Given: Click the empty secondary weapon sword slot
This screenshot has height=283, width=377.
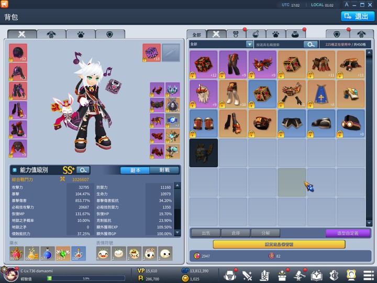Looking at the screenshot, I should point(171,52).
